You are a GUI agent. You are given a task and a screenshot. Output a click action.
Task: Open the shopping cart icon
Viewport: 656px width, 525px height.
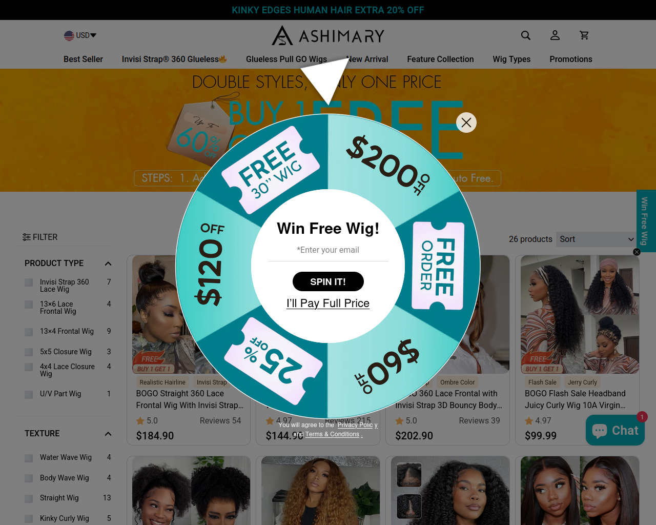[x=584, y=35]
